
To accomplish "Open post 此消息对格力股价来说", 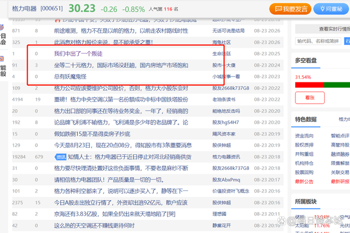I will click(103, 42).
